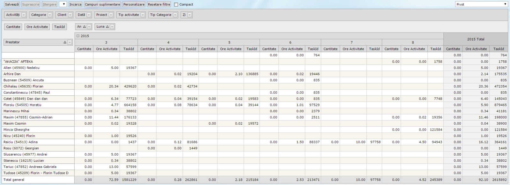The width and height of the screenshot is (510, 185).
Task: Open the Categorie field filter dropdown icon
Action: 50,15
